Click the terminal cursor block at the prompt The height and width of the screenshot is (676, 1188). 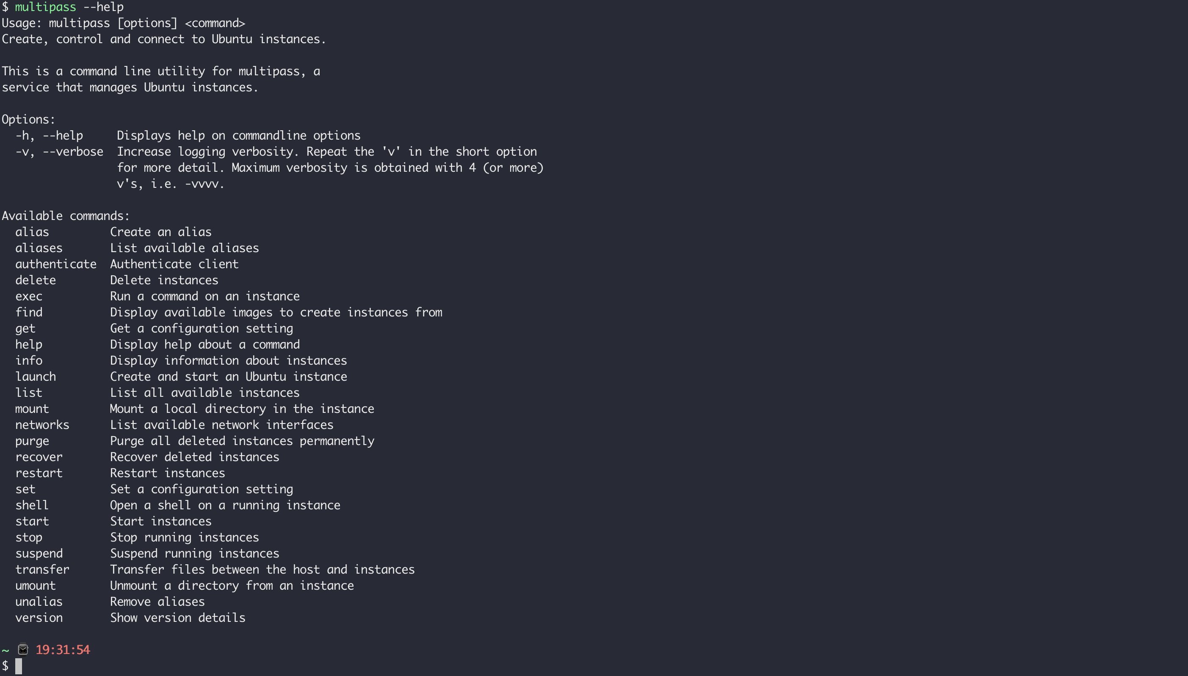pyautogui.click(x=19, y=666)
